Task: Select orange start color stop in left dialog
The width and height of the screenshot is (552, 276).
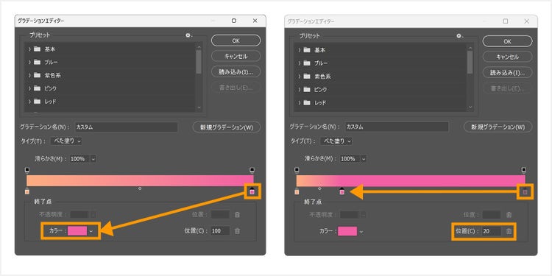Action: click(x=27, y=191)
